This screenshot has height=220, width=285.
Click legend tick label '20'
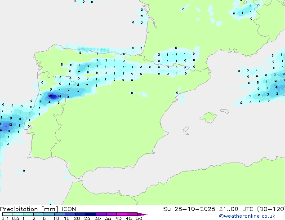click(x=77, y=218)
